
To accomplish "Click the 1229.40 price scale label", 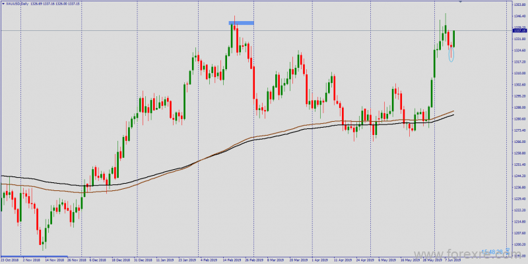I will tap(520, 199).
